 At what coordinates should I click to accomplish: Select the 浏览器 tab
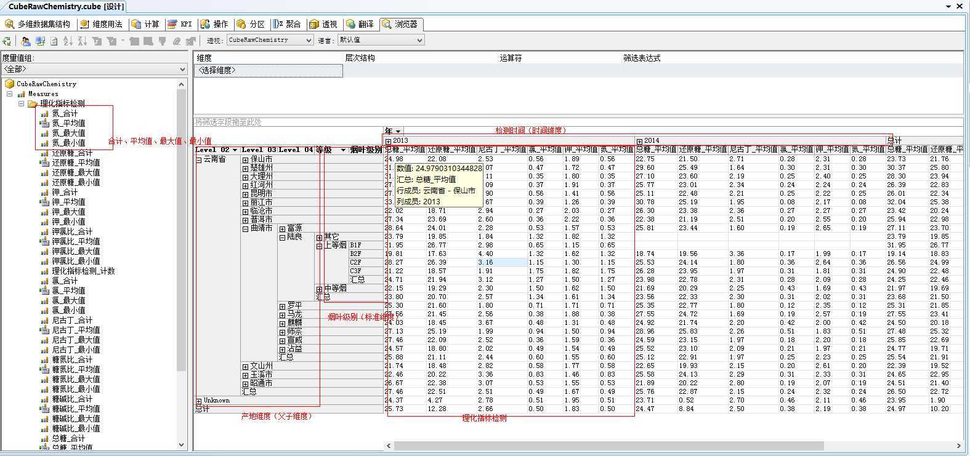point(401,24)
